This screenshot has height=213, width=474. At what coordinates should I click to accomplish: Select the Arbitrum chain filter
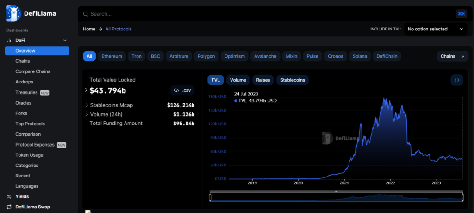179,56
